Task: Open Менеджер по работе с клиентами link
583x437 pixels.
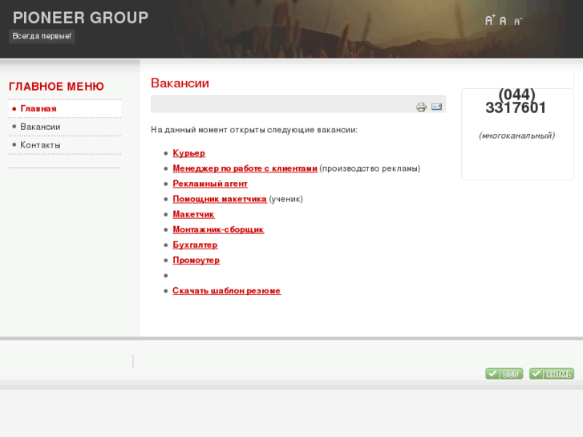Action: pyautogui.click(x=245, y=168)
